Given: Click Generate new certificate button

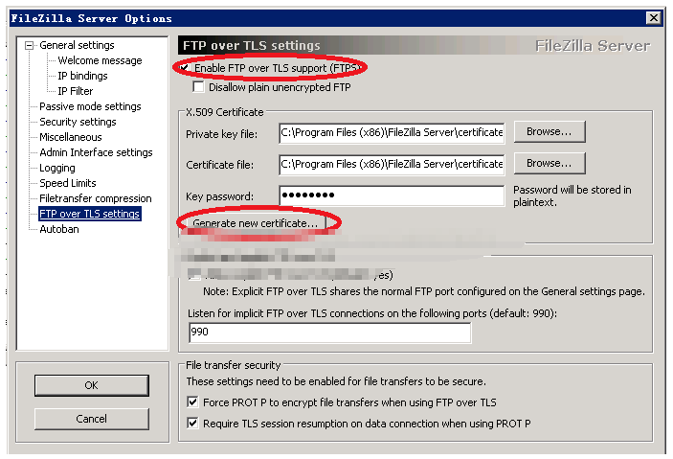Looking at the screenshot, I should click(255, 222).
